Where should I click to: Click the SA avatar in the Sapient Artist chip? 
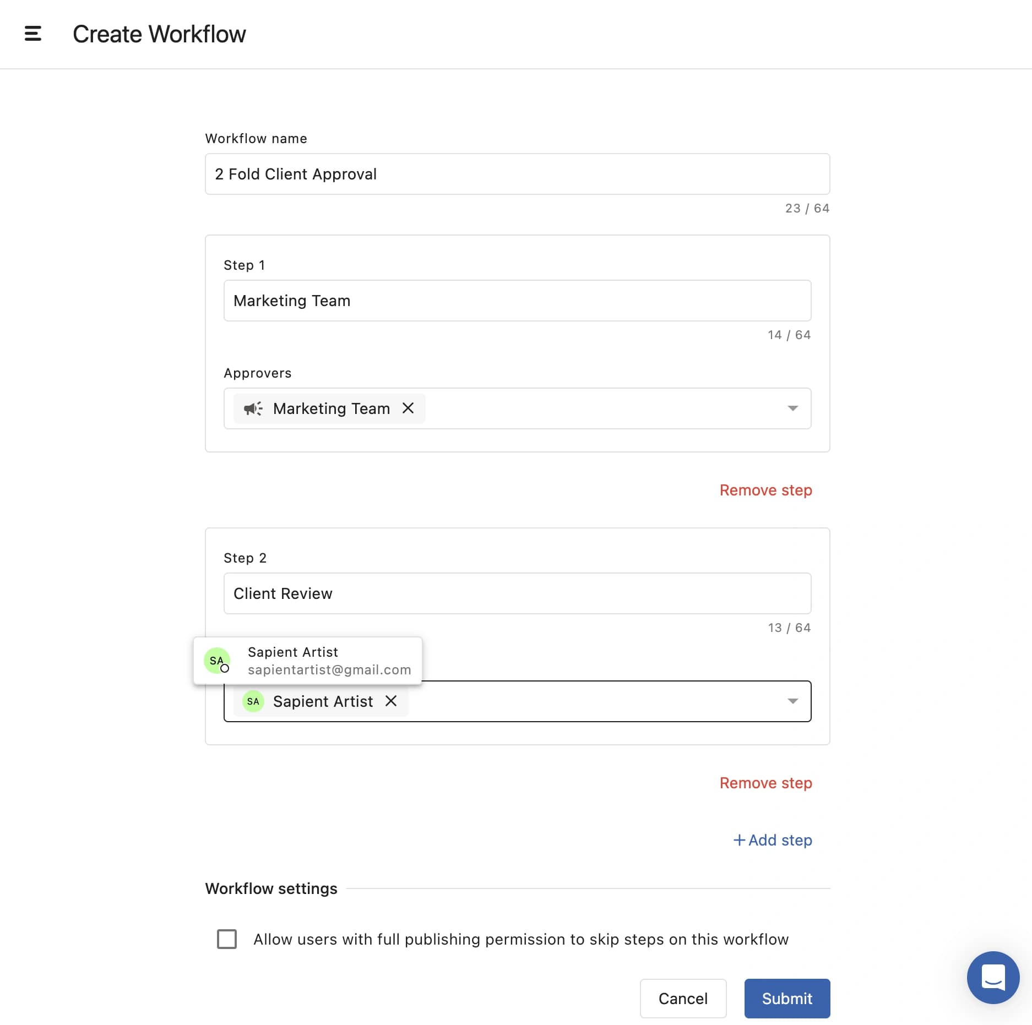tap(252, 701)
